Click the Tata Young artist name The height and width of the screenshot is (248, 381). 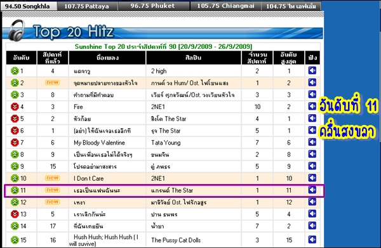(x=166, y=143)
